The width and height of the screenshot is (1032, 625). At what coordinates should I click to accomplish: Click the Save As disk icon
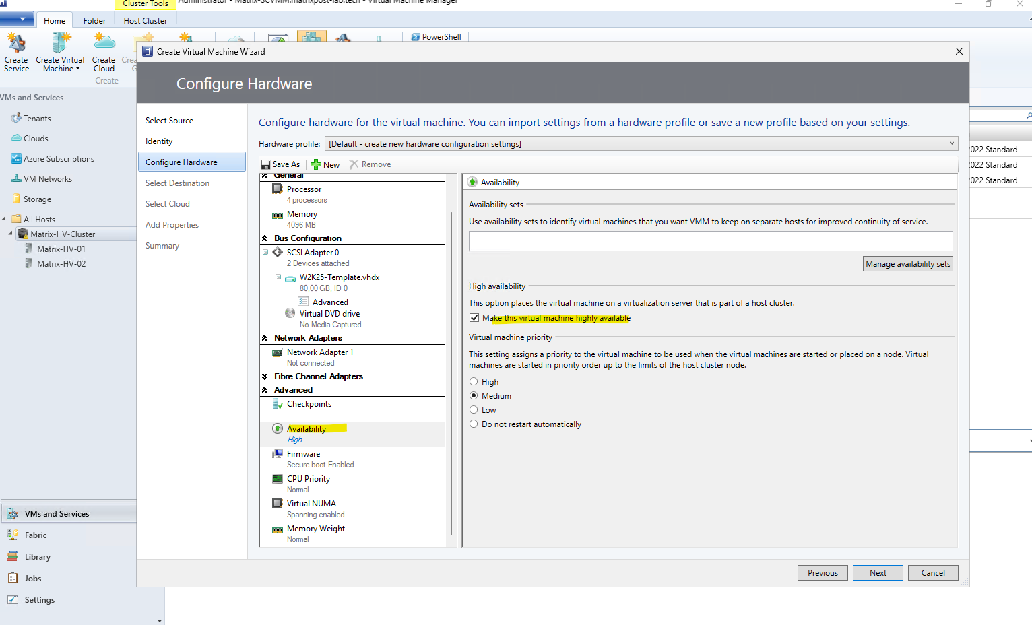click(265, 164)
